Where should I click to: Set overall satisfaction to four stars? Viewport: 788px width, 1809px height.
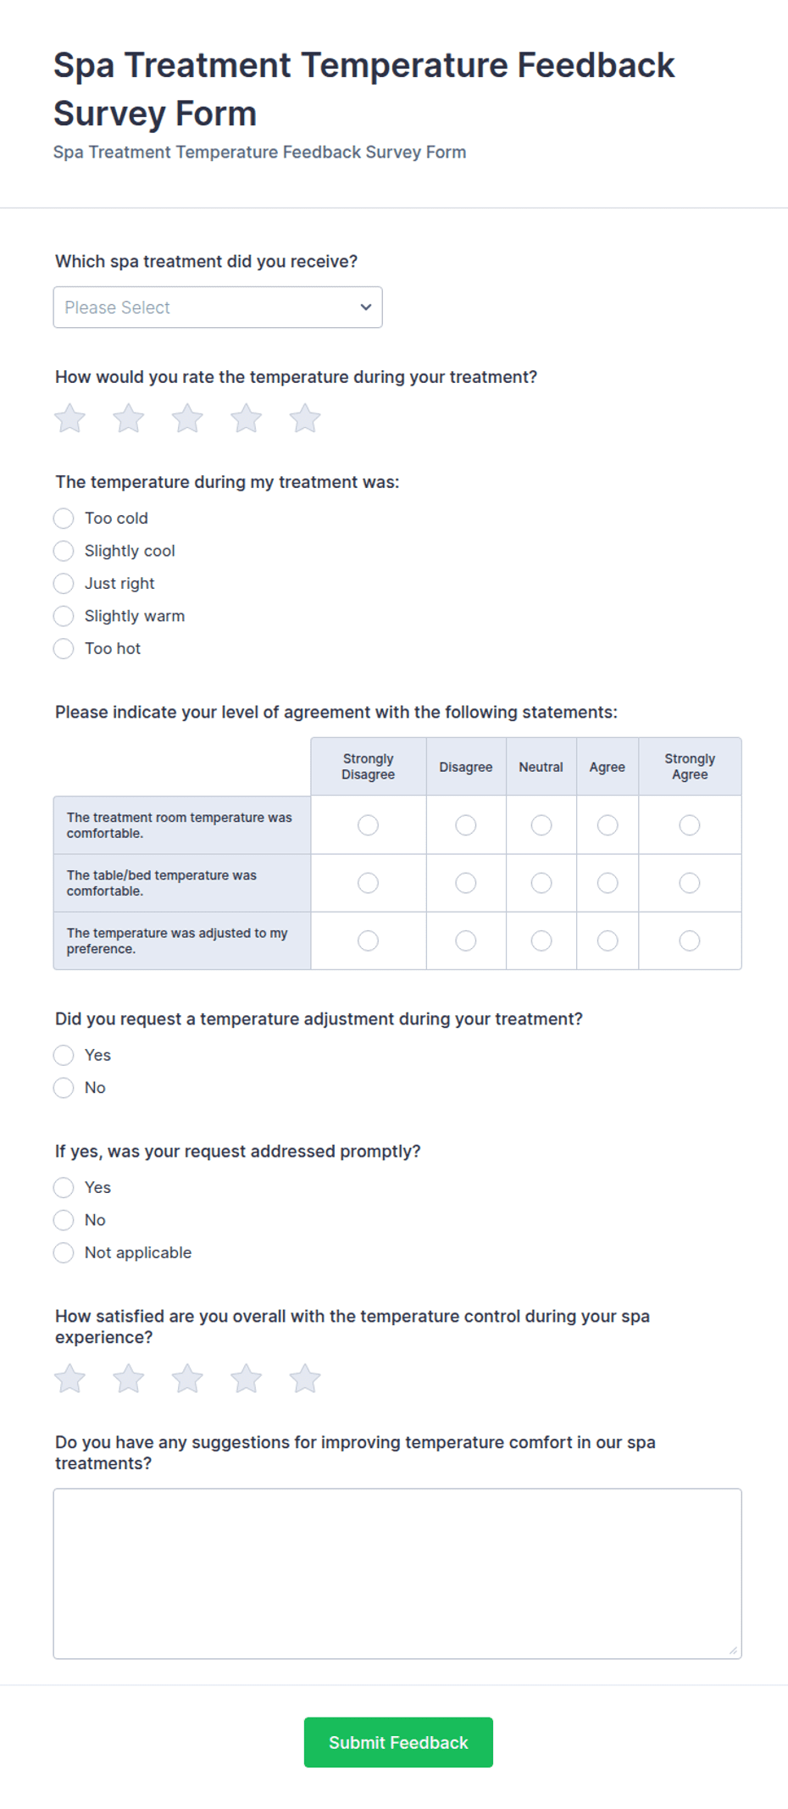[247, 1379]
